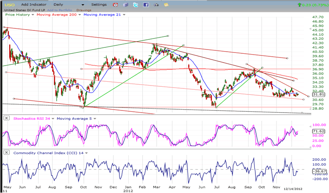Share chart via Twitter icon
329x193 pixels.
[135, 5]
